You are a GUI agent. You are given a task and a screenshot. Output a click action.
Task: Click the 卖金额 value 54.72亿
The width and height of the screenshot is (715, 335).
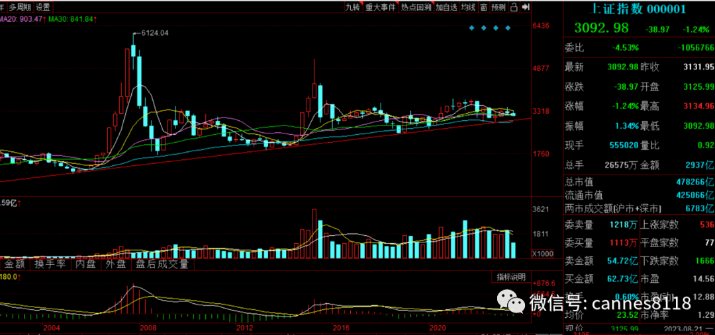click(622, 261)
